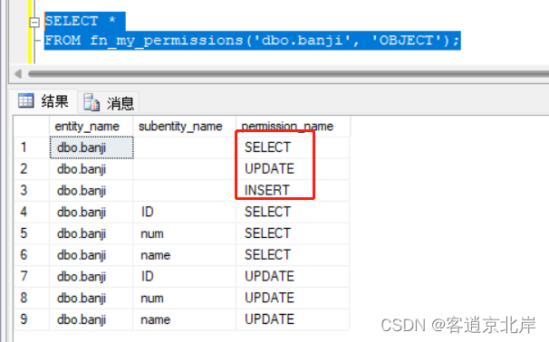549x342 pixels.
Task: Click SELECT permission in row 1
Action: tap(293, 147)
